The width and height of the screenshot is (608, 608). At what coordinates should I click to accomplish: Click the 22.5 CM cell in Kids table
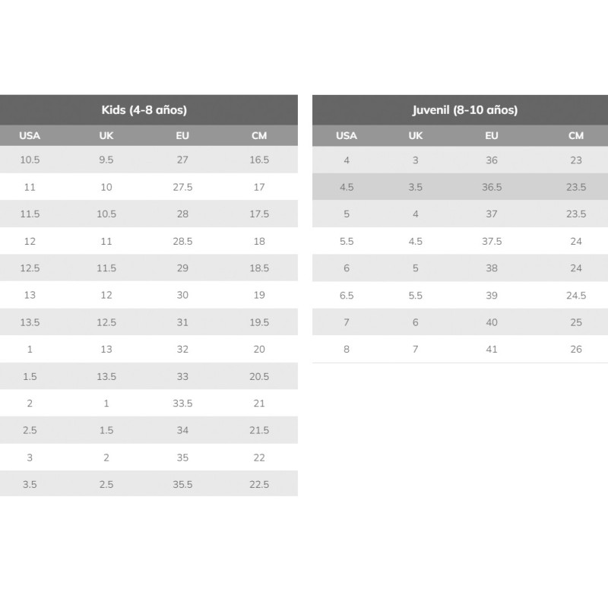click(259, 484)
